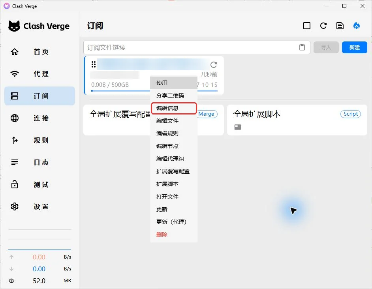Select 编辑规则 menu entry
This screenshot has width=372, height=289.
point(174,133)
